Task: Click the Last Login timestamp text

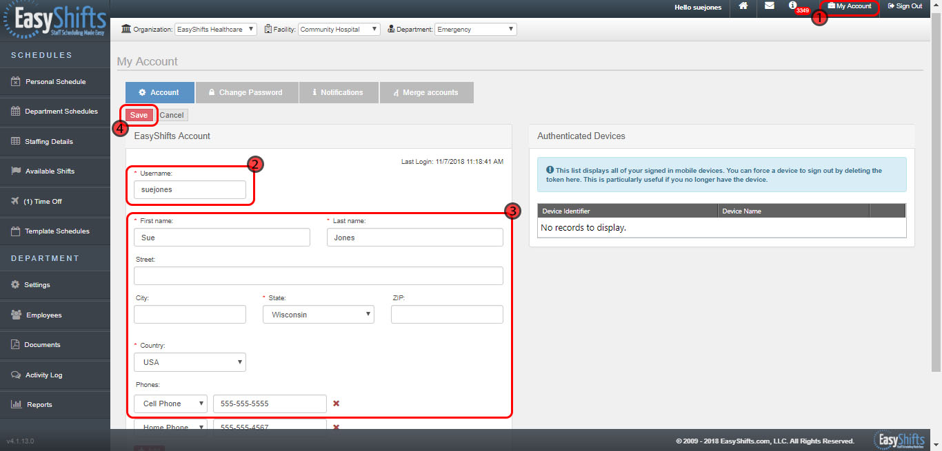Action: (x=452, y=162)
